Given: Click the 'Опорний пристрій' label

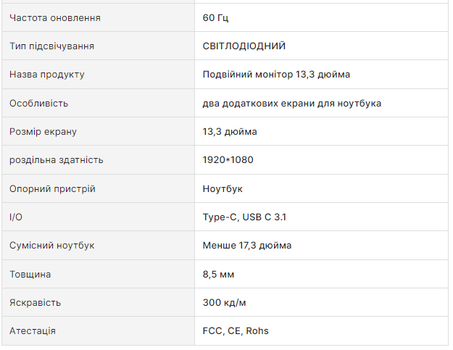Looking at the screenshot, I should point(52,189).
